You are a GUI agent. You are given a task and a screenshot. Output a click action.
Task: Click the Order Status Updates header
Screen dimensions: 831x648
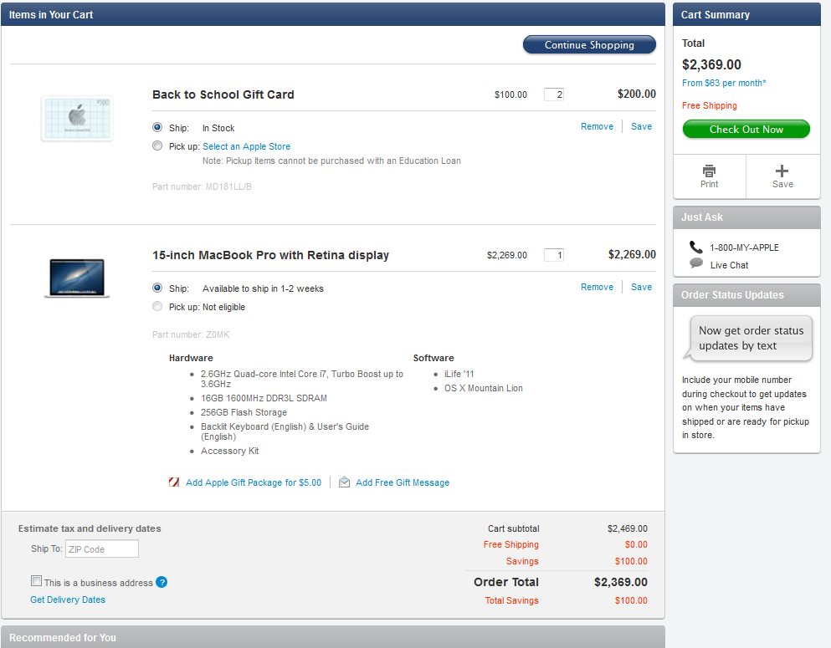tap(746, 295)
